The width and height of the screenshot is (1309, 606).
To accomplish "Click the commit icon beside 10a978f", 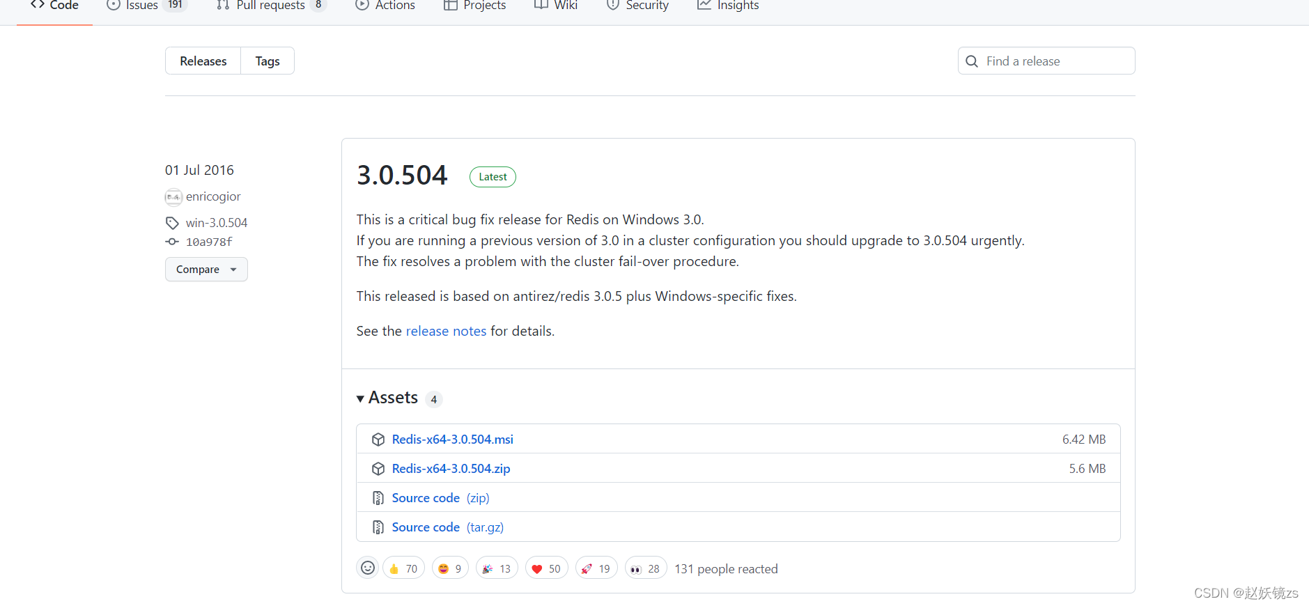I will tap(172, 242).
